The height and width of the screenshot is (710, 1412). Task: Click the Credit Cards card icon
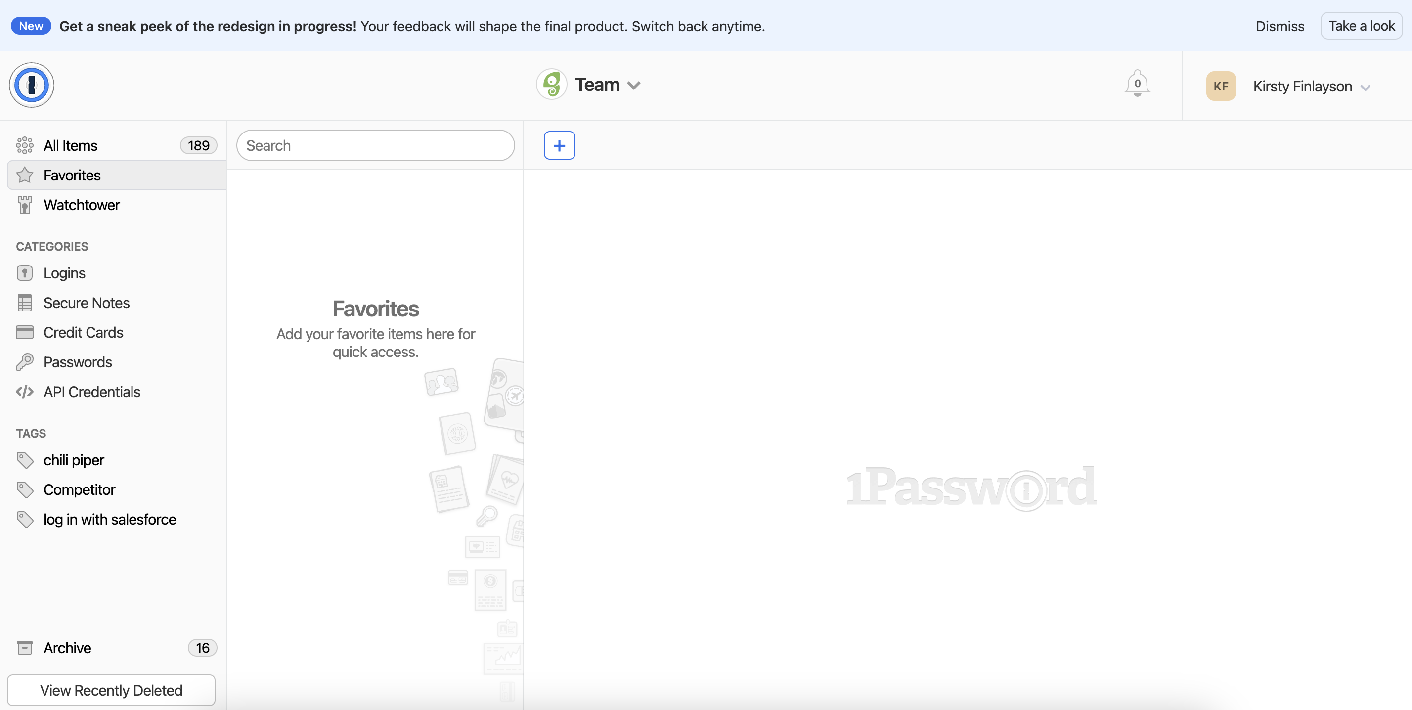click(25, 332)
